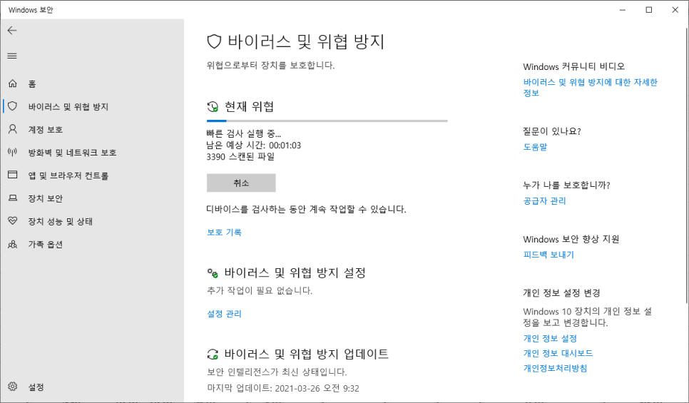Click the 현재 위협 scan history icon
The width and height of the screenshot is (689, 403).
[213, 107]
